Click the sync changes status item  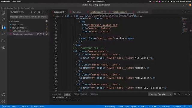point(15,106)
